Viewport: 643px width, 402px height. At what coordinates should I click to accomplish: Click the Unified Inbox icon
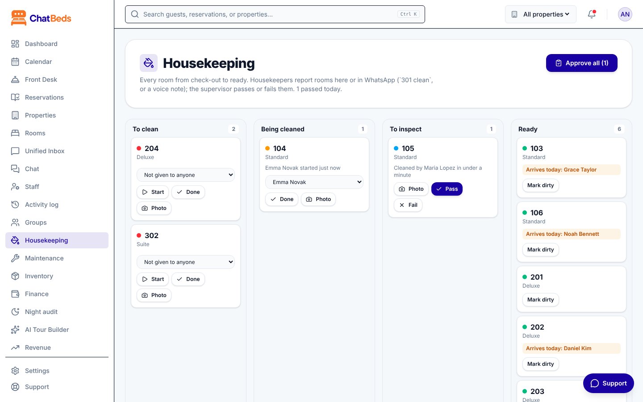(x=15, y=151)
